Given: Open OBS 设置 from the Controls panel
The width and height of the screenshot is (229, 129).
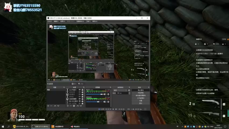Looking at the screenshot, I should pyautogui.click(x=141, y=101).
